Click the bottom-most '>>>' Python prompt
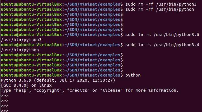The height and width of the screenshot is (112, 202). [x=5, y=111]
